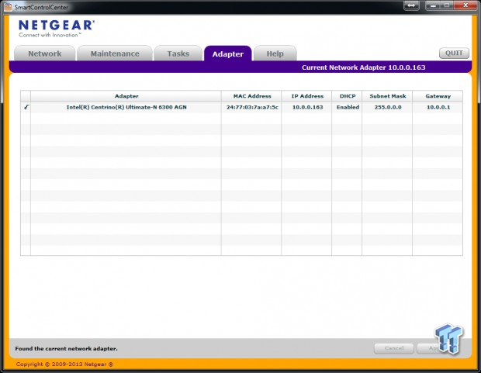Screen dimensions: 481x373
Task: Close the SmartControlCenter window
Action: click(465, 5)
